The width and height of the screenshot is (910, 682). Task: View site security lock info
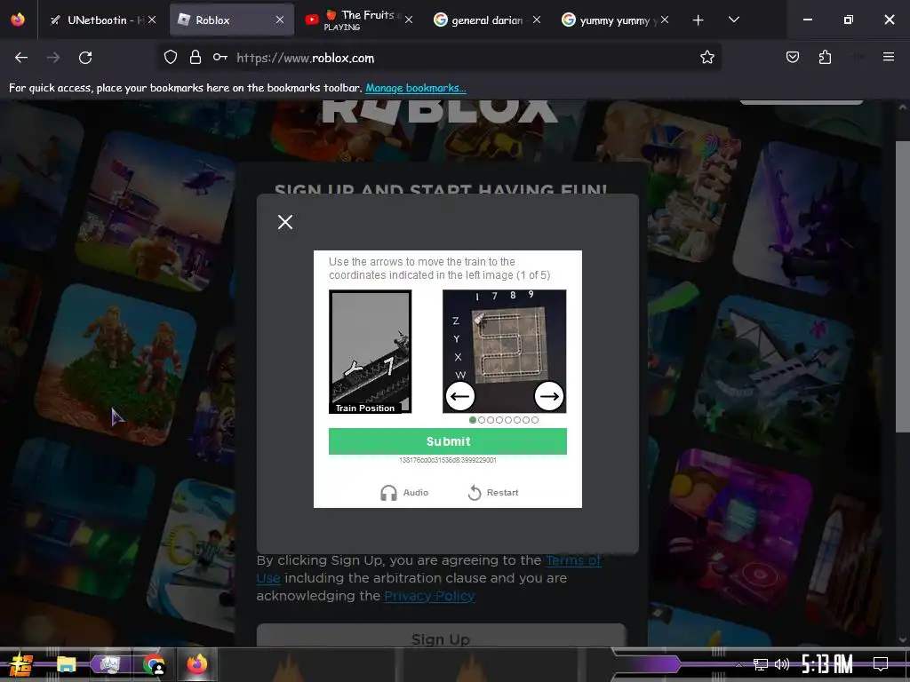196,58
